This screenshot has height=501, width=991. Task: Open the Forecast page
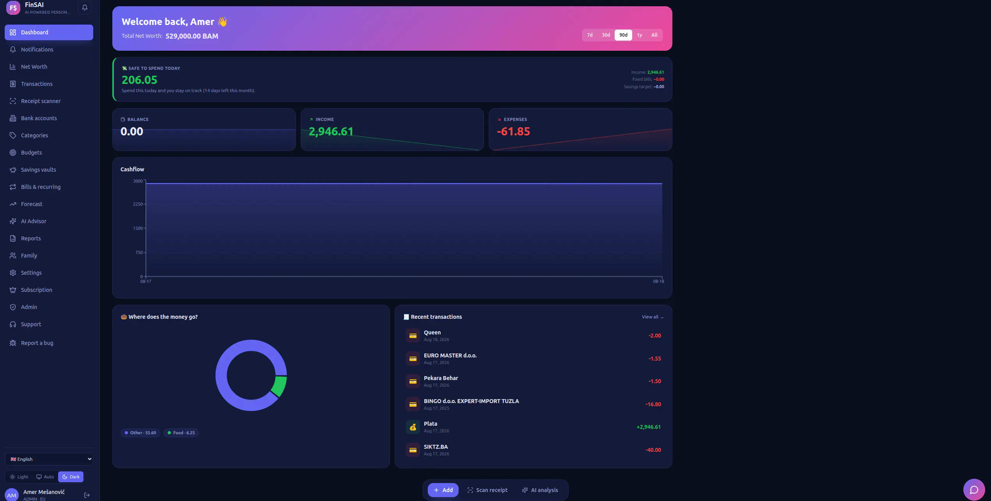49,204
